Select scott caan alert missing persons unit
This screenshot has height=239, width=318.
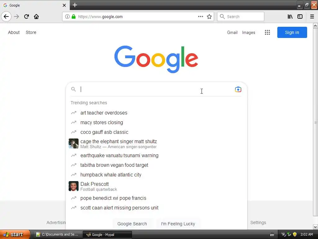point(156,208)
